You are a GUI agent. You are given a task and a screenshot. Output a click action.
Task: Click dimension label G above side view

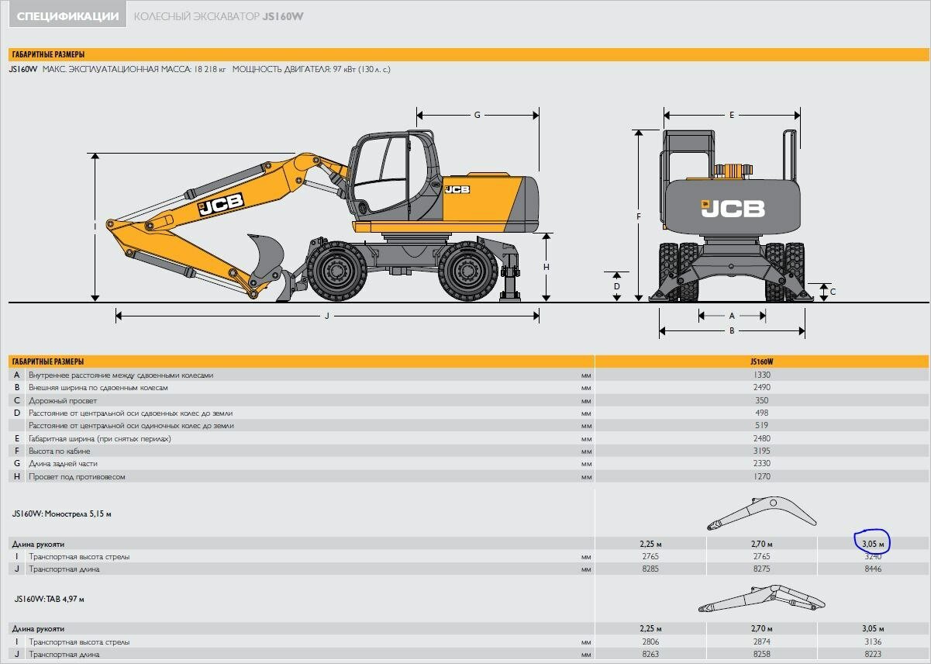coord(478,115)
